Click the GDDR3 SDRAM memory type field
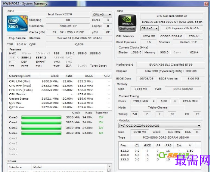 point(171,36)
